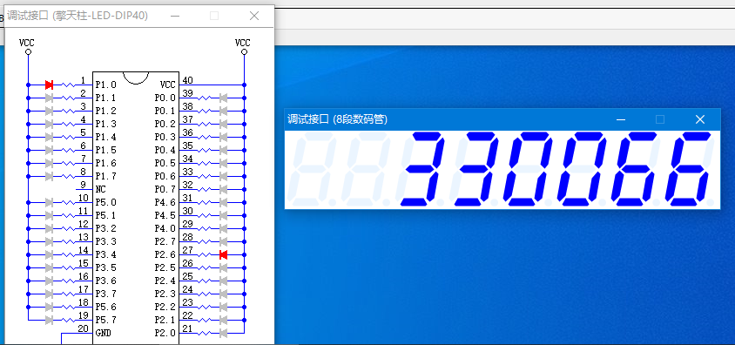This screenshot has width=735, height=345.
Task: Click the pin number 14 beside P3.4
Action: 84,250
